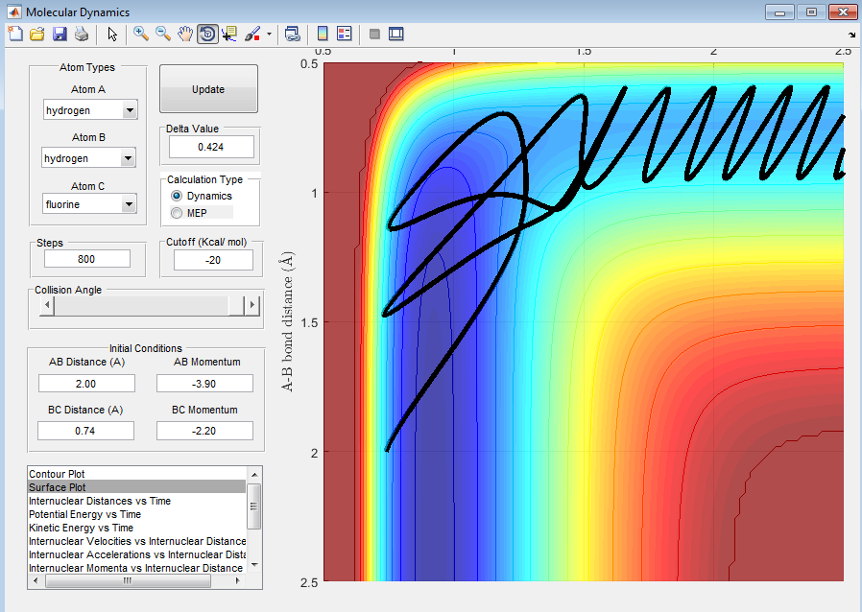862x612 pixels.
Task: Activate the Pan hand tool
Action: coord(185,35)
